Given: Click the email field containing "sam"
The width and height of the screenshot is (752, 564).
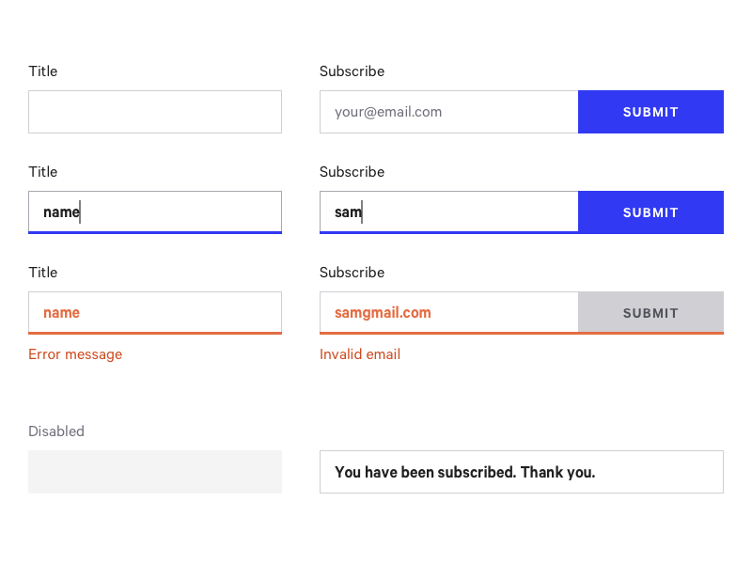Looking at the screenshot, I should (448, 212).
